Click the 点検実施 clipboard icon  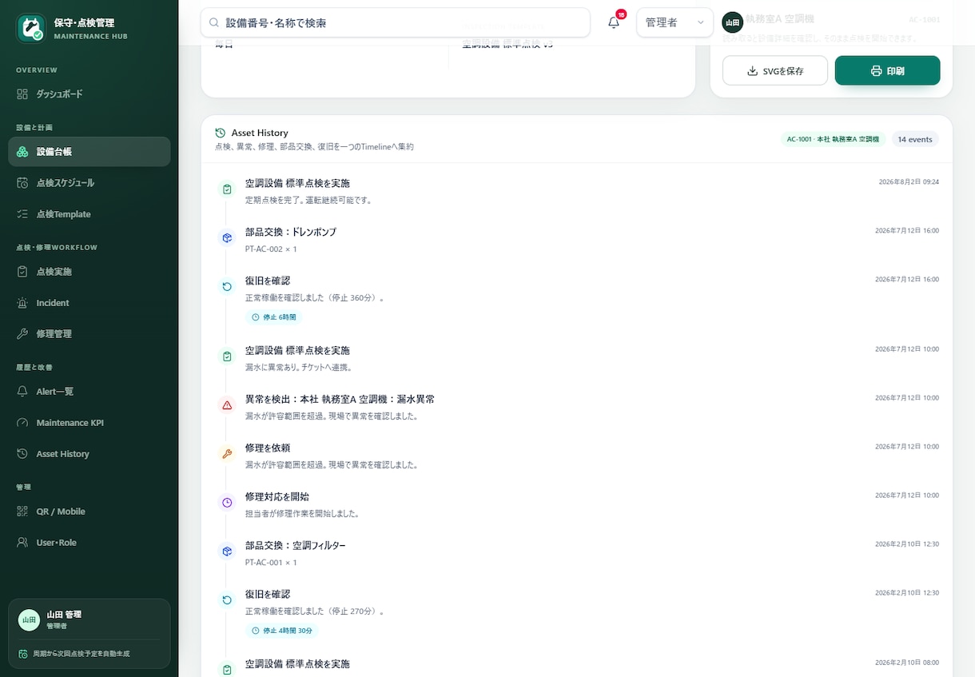pyautogui.click(x=22, y=272)
